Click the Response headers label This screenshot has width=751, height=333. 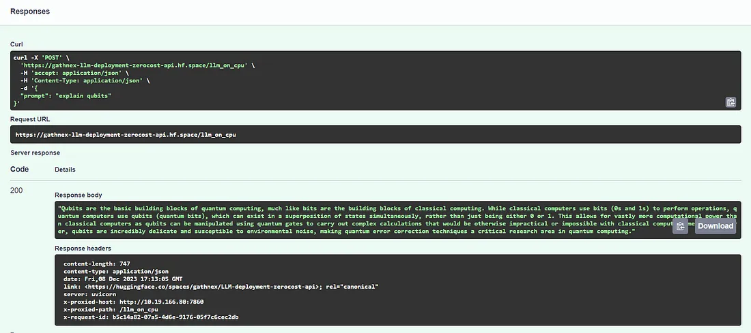coord(83,249)
